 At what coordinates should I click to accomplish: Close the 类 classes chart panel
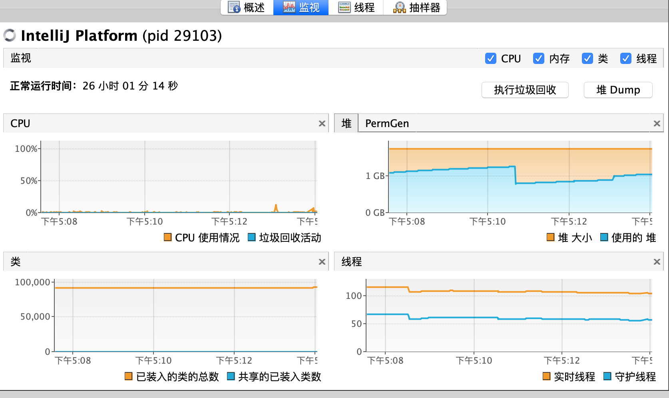322,262
